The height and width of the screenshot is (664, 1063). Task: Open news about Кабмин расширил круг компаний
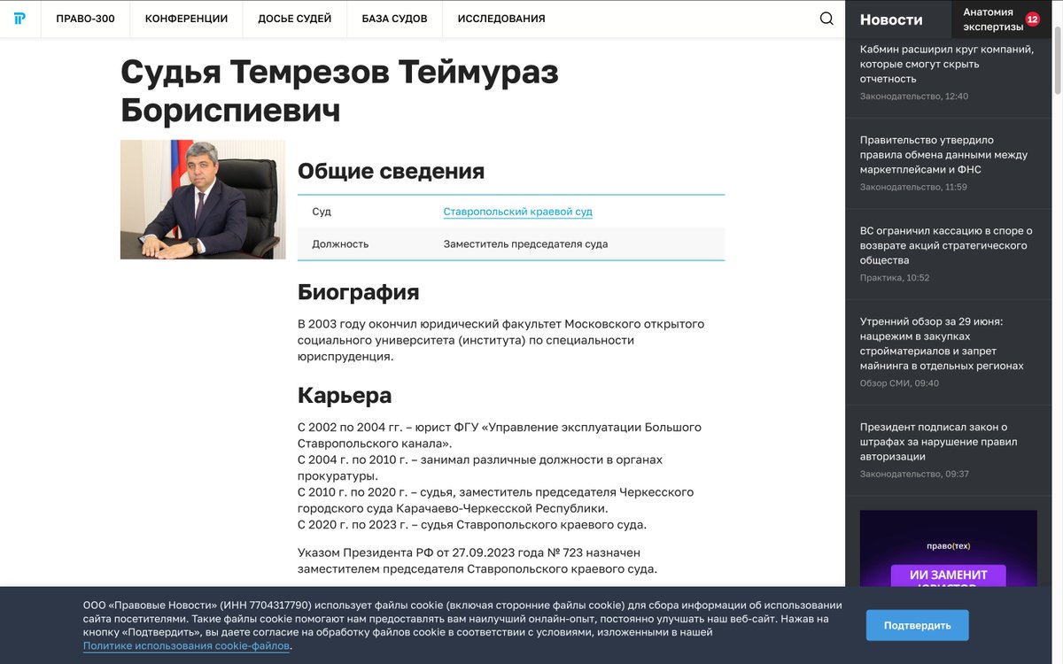click(x=947, y=64)
